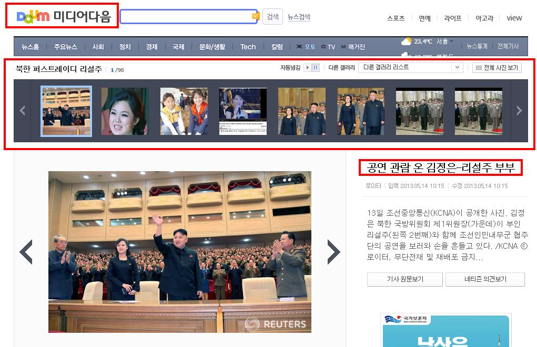Open the 칼럼 section
The height and width of the screenshot is (347, 537).
[277, 47]
